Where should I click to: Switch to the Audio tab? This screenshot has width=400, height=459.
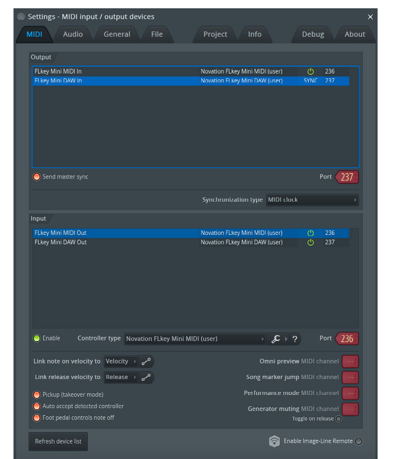pos(73,34)
